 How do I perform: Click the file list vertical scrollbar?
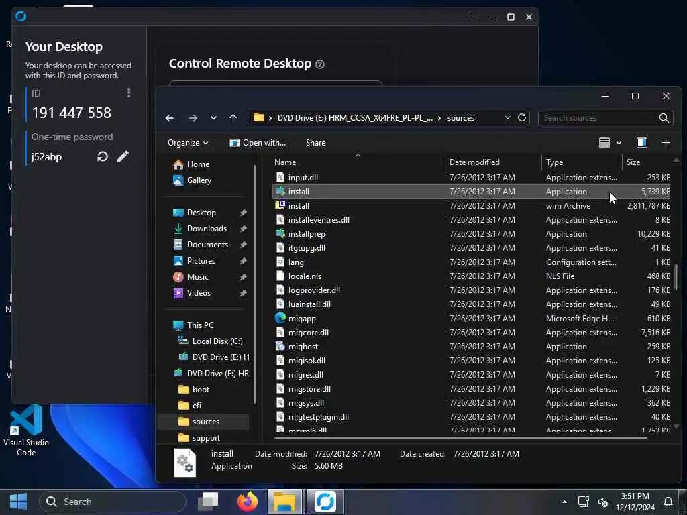pyautogui.click(x=676, y=276)
